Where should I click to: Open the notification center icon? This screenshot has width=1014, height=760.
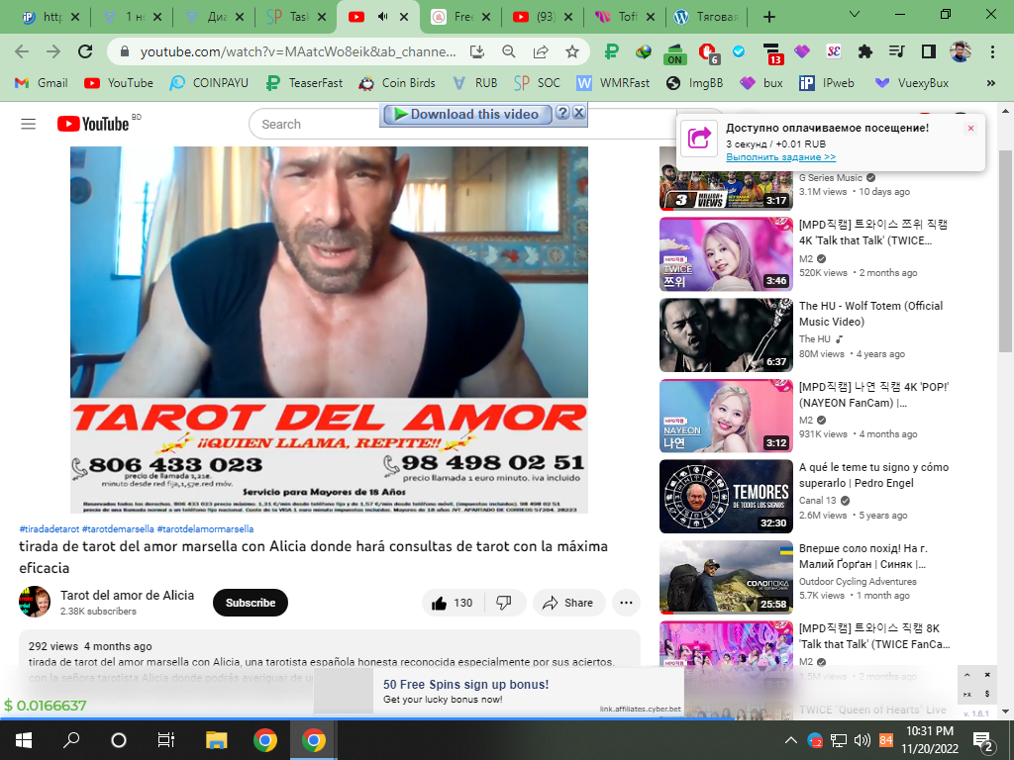(x=983, y=740)
